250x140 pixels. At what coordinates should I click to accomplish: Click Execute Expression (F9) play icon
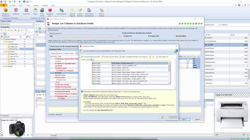82,57
